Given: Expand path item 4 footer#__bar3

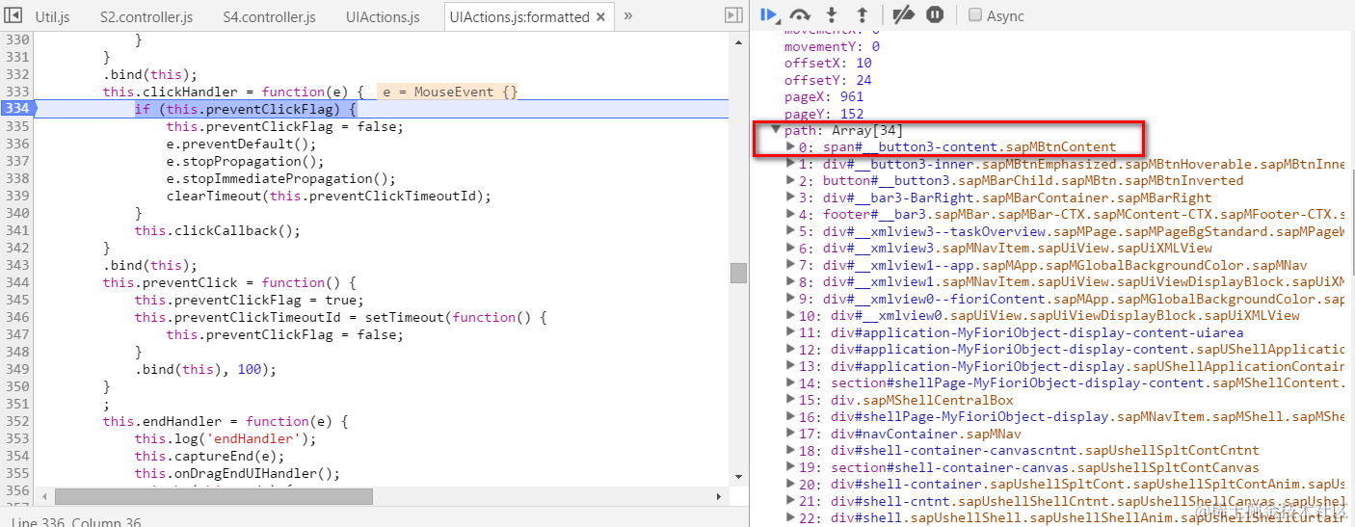Looking at the screenshot, I should click(791, 215).
